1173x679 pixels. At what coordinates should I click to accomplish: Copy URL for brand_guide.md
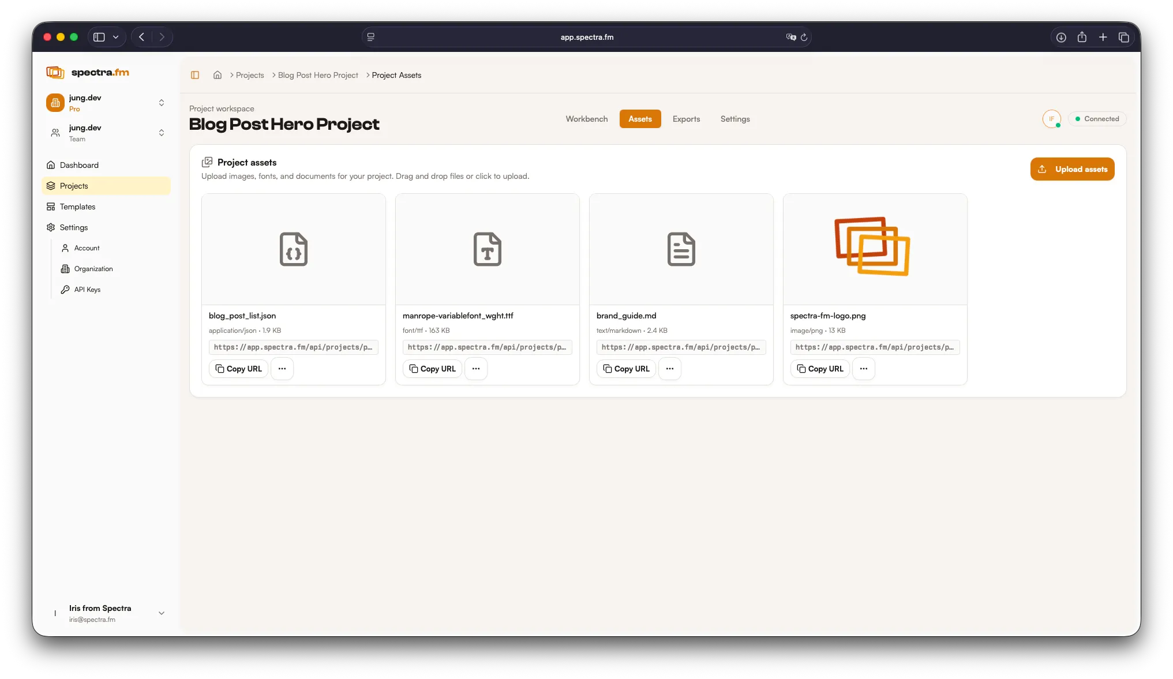pos(626,369)
